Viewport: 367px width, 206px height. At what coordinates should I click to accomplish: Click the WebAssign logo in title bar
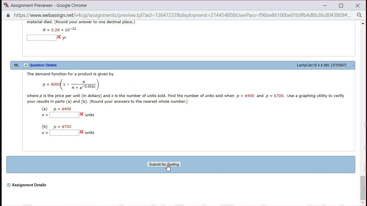[x=6, y=5]
